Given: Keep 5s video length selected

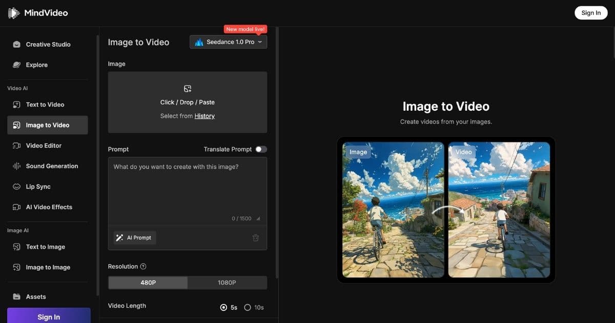Looking at the screenshot, I should [x=224, y=307].
